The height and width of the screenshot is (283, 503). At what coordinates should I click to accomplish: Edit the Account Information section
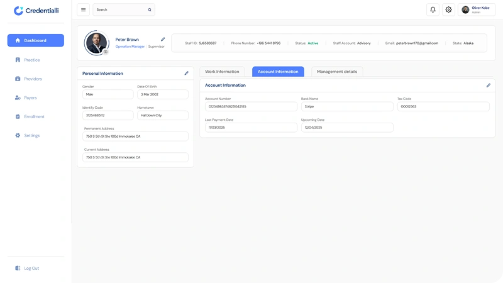click(x=488, y=85)
